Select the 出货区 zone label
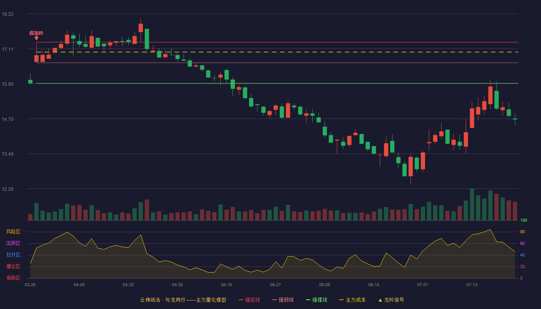 click(x=13, y=243)
